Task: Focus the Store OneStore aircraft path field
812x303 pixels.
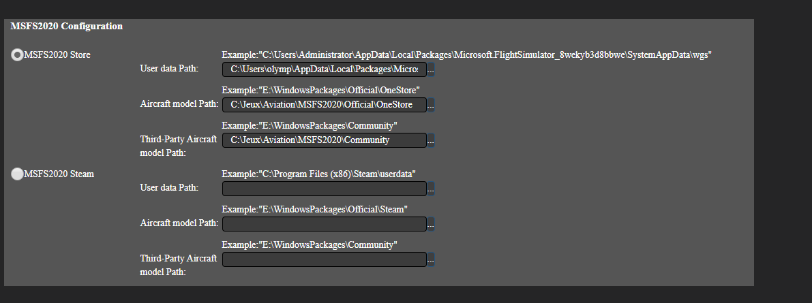Action: [x=324, y=105]
